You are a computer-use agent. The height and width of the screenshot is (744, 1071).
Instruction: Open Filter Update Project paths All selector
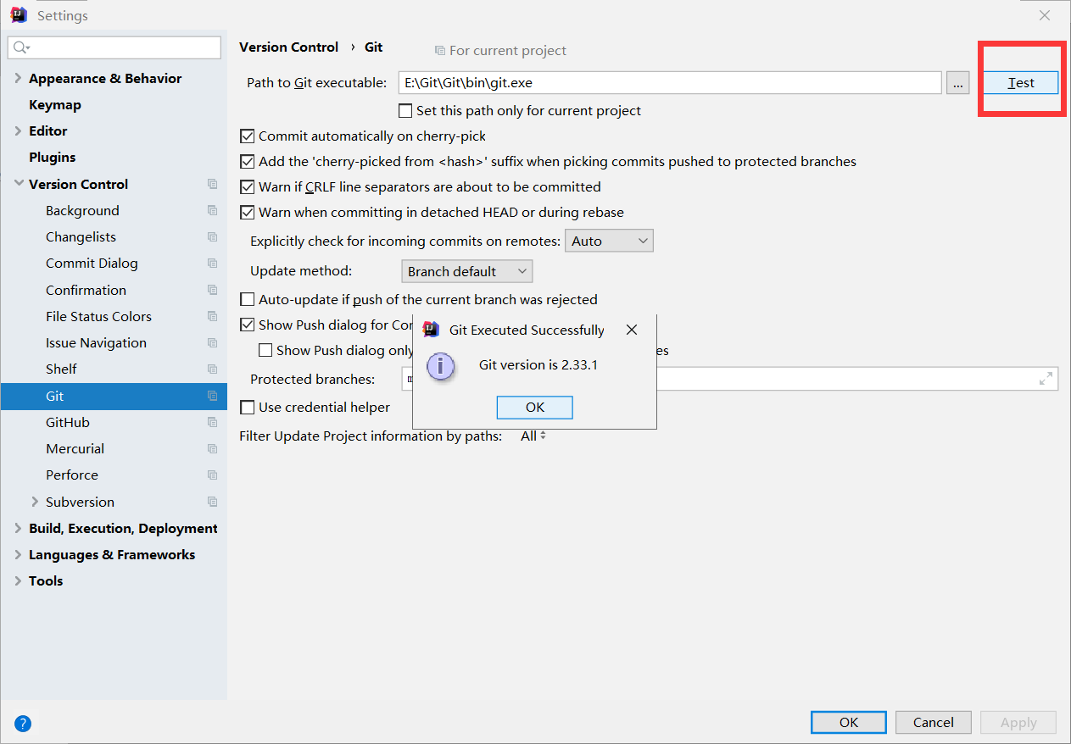533,436
